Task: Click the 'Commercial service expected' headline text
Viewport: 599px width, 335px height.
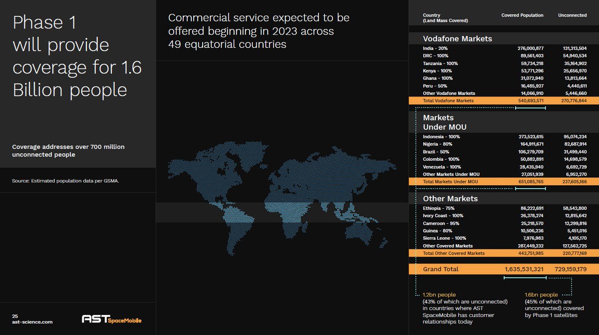Action: click(x=259, y=31)
